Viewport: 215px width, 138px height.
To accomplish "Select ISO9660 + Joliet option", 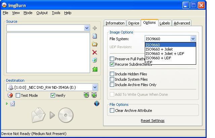I will [x=170, y=49].
